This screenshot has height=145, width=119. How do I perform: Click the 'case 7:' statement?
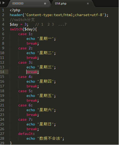point(25,119)
